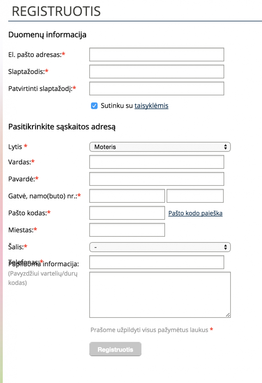Click the arrows on the Šalis select

225,247
